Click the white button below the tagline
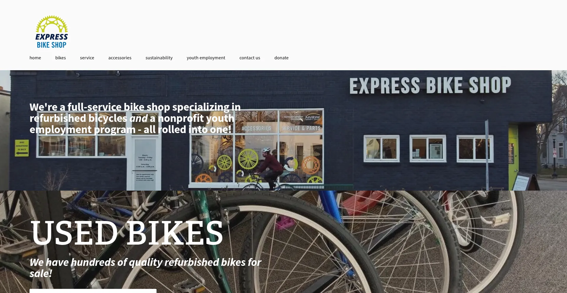This screenshot has height=293, width=567. pos(93,291)
